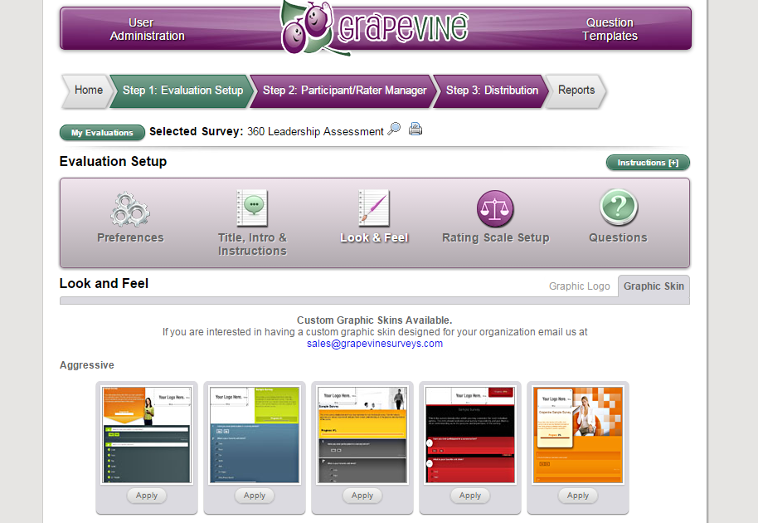This screenshot has width=758, height=523.
Task: Apply the lime green and blue skin
Action: (x=255, y=496)
